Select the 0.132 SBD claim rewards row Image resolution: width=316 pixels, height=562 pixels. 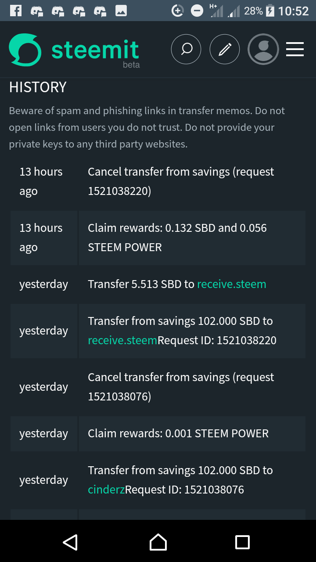click(177, 238)
